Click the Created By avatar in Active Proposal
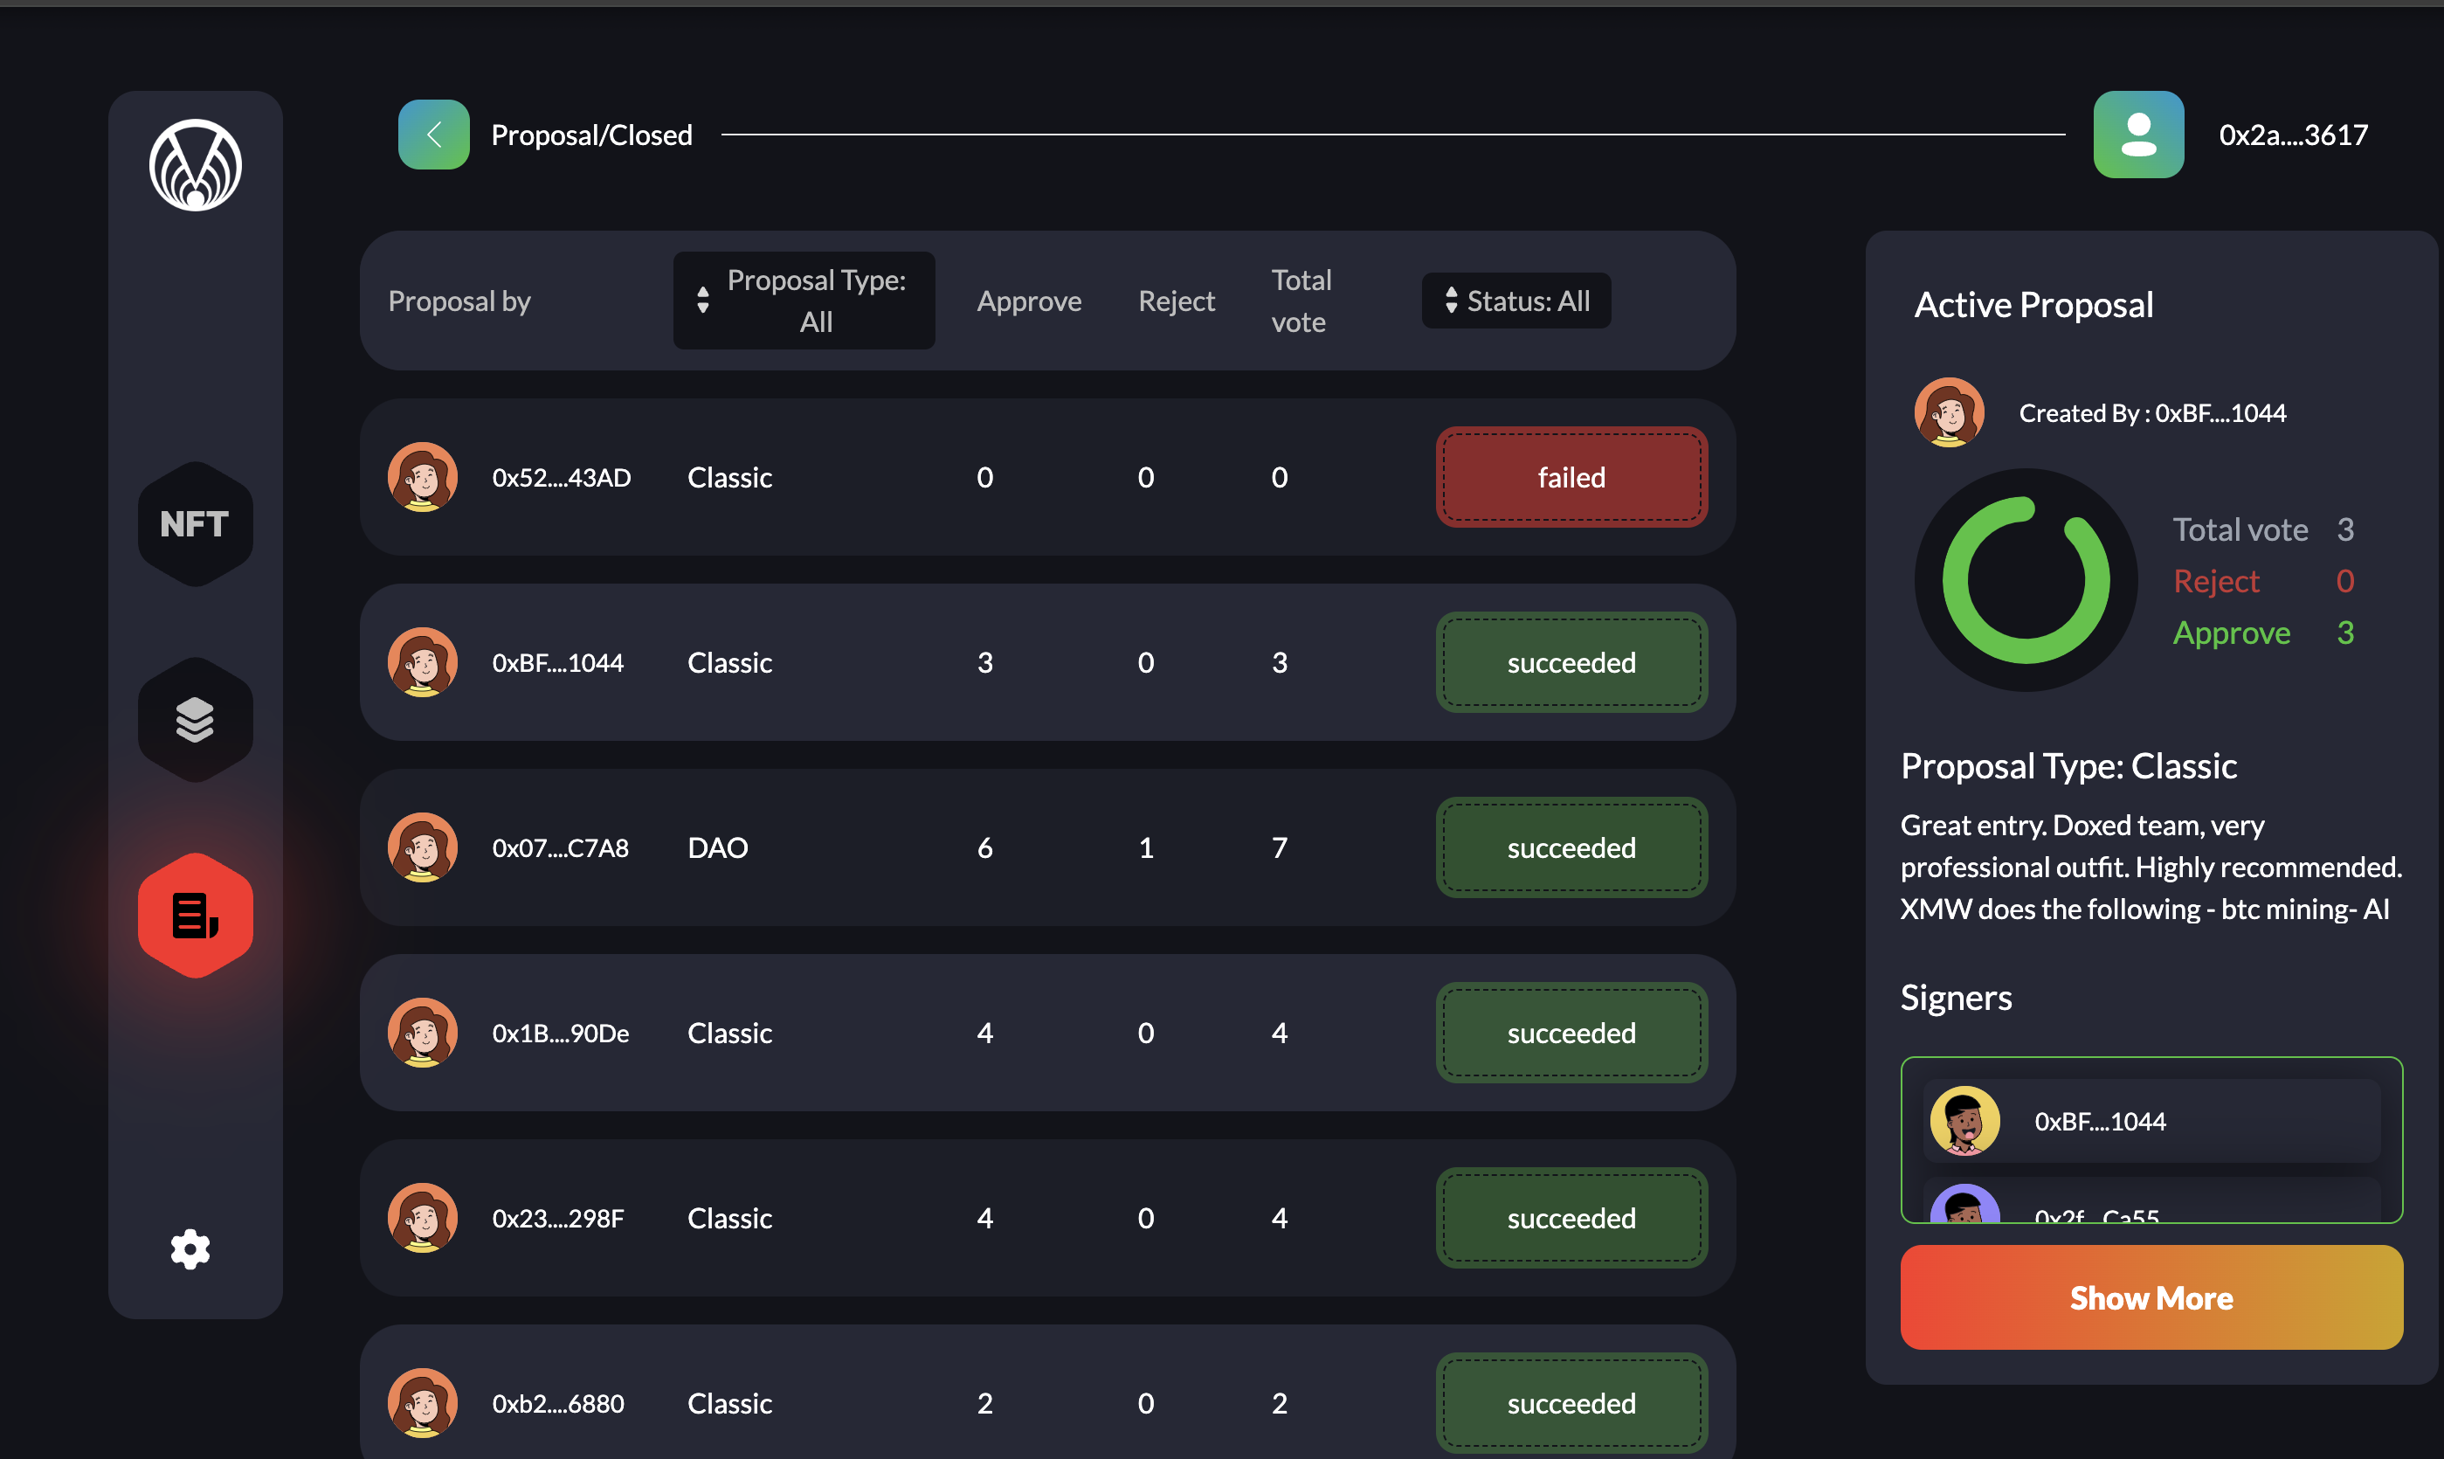This screenshot has height=1459, width=2444. [x=1949, y=413]
